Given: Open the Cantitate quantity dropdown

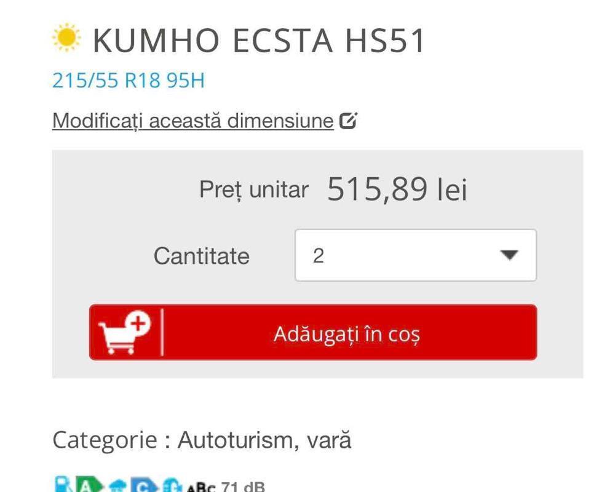Looking at the screenshot, I should click(x=416, y=255).
